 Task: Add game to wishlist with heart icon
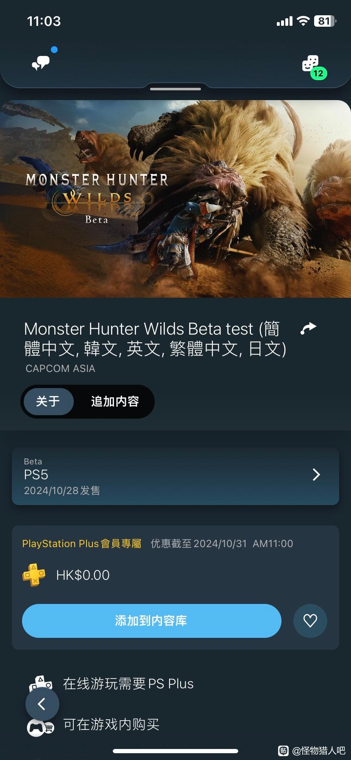310,621
